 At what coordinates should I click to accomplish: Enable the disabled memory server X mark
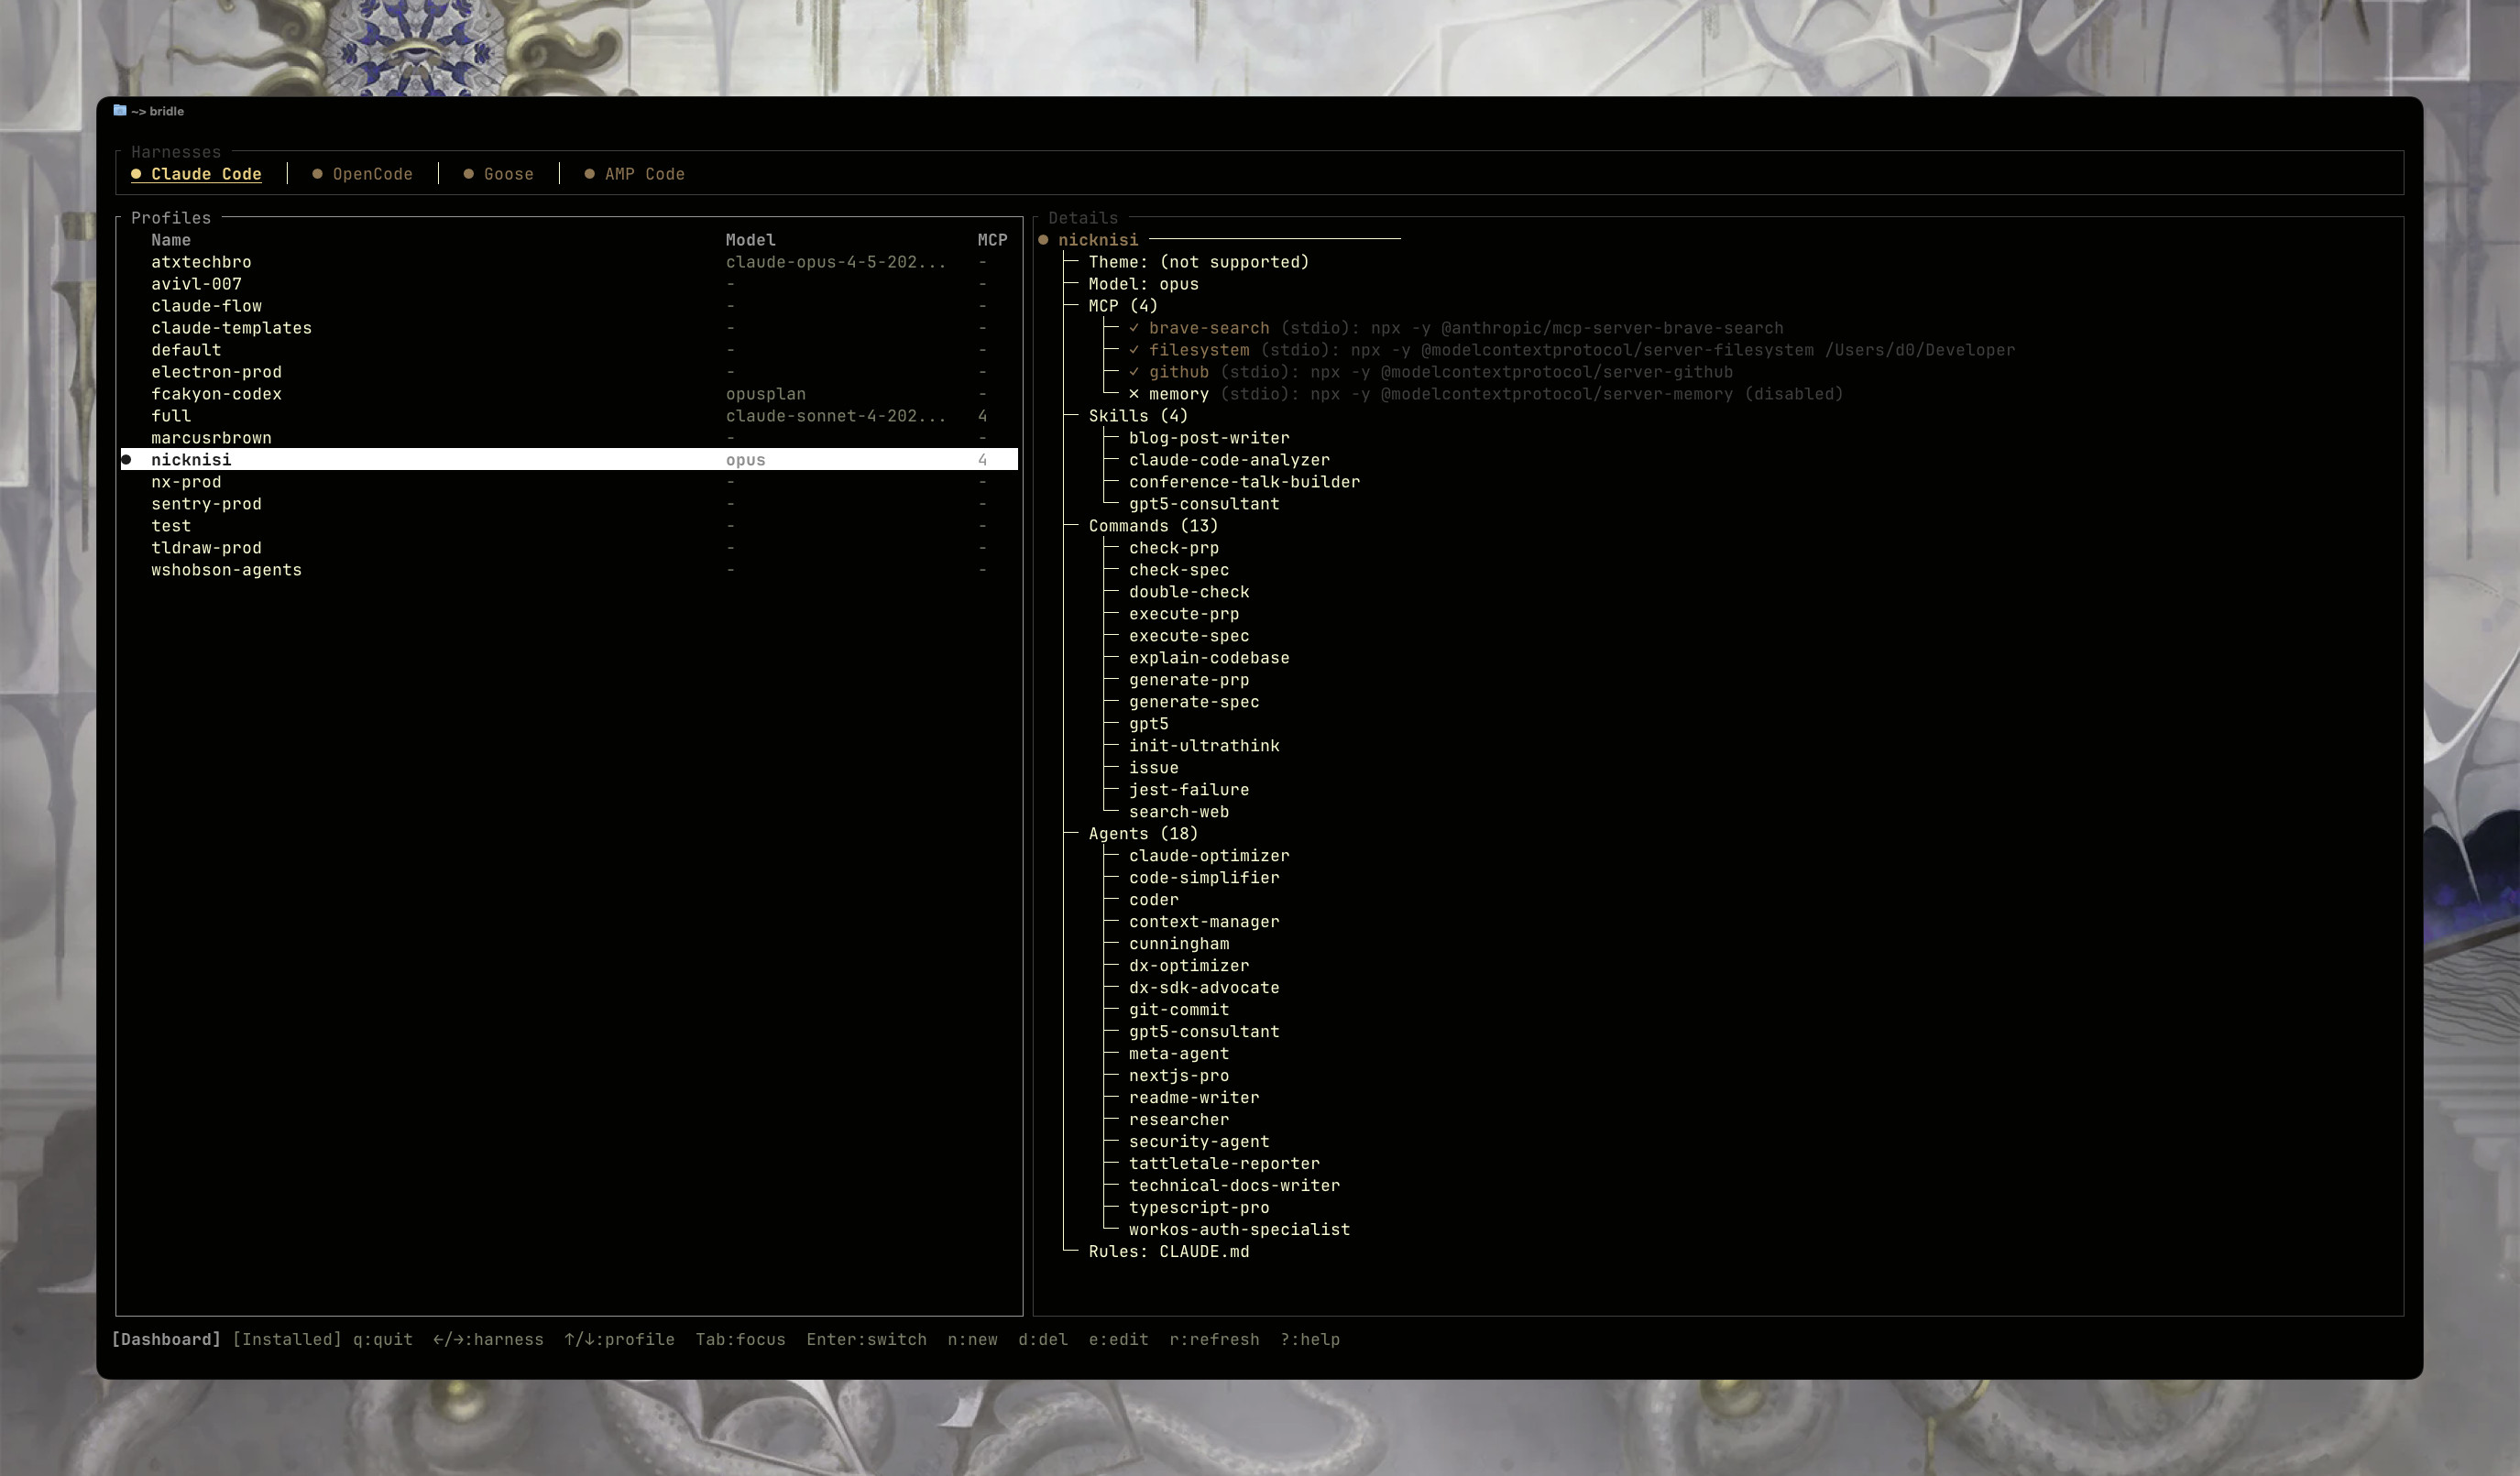[x=1134, y=394]
